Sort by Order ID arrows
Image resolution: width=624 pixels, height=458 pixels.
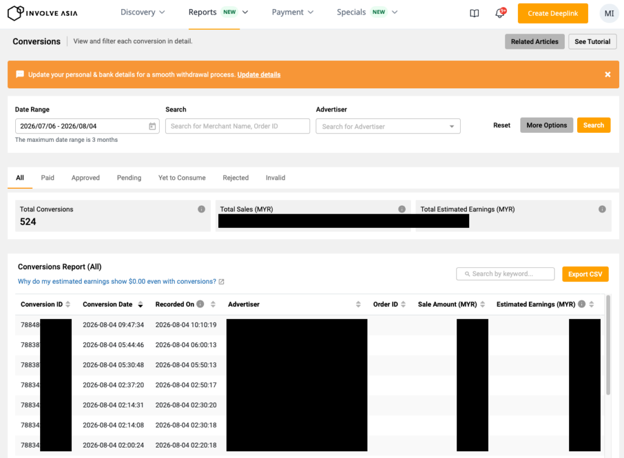[x=403, y=304]
